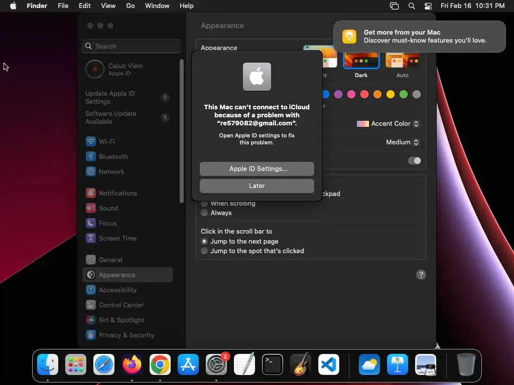514x385 pixels.
Task: Choose the green accent color
Action: [x=404, y=94]
